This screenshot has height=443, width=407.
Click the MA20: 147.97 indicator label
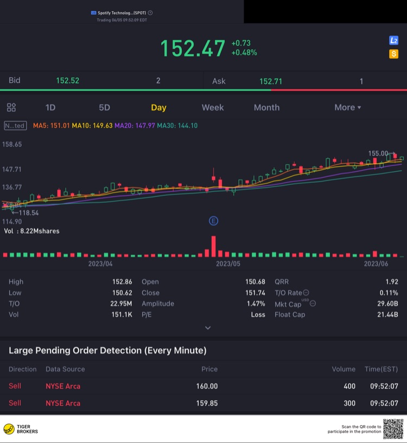click(135, 125)
